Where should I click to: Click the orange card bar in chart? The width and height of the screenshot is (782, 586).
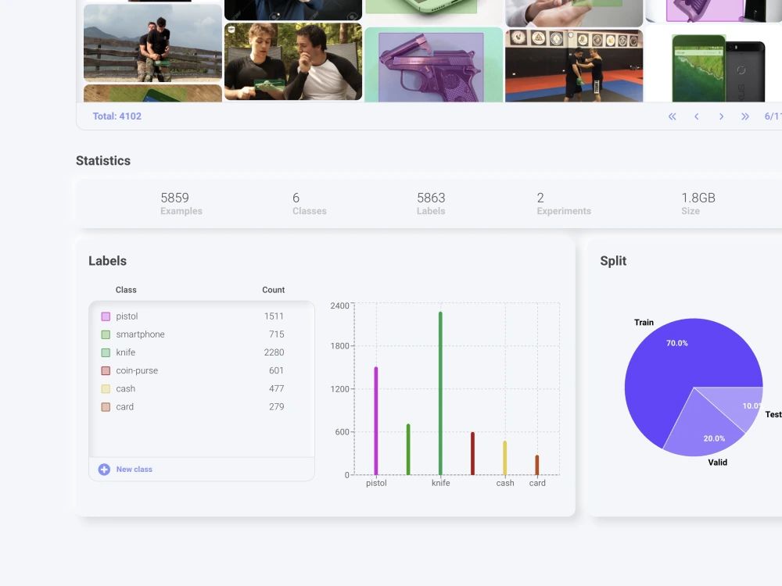[x=537, y=465]
